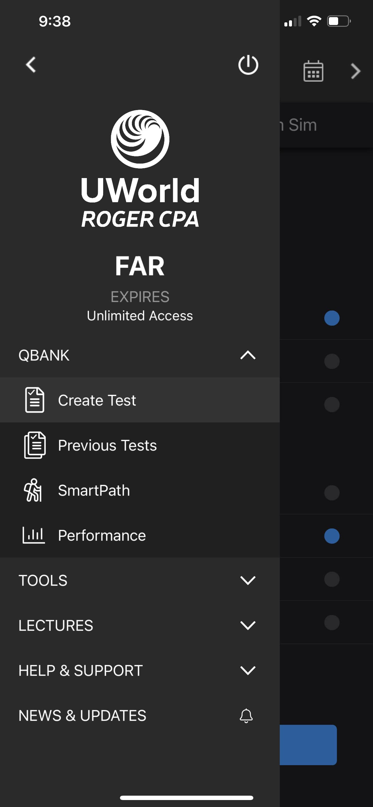The height and width of the screenshot is (807, 373).
Task: Tap the Create Test document icon
Action: coord(35,400)
